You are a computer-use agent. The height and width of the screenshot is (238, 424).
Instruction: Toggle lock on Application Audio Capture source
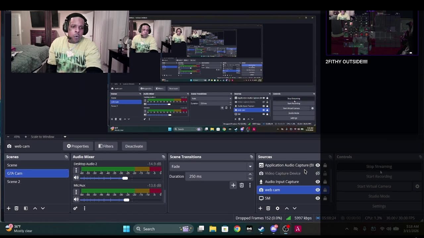325,165
